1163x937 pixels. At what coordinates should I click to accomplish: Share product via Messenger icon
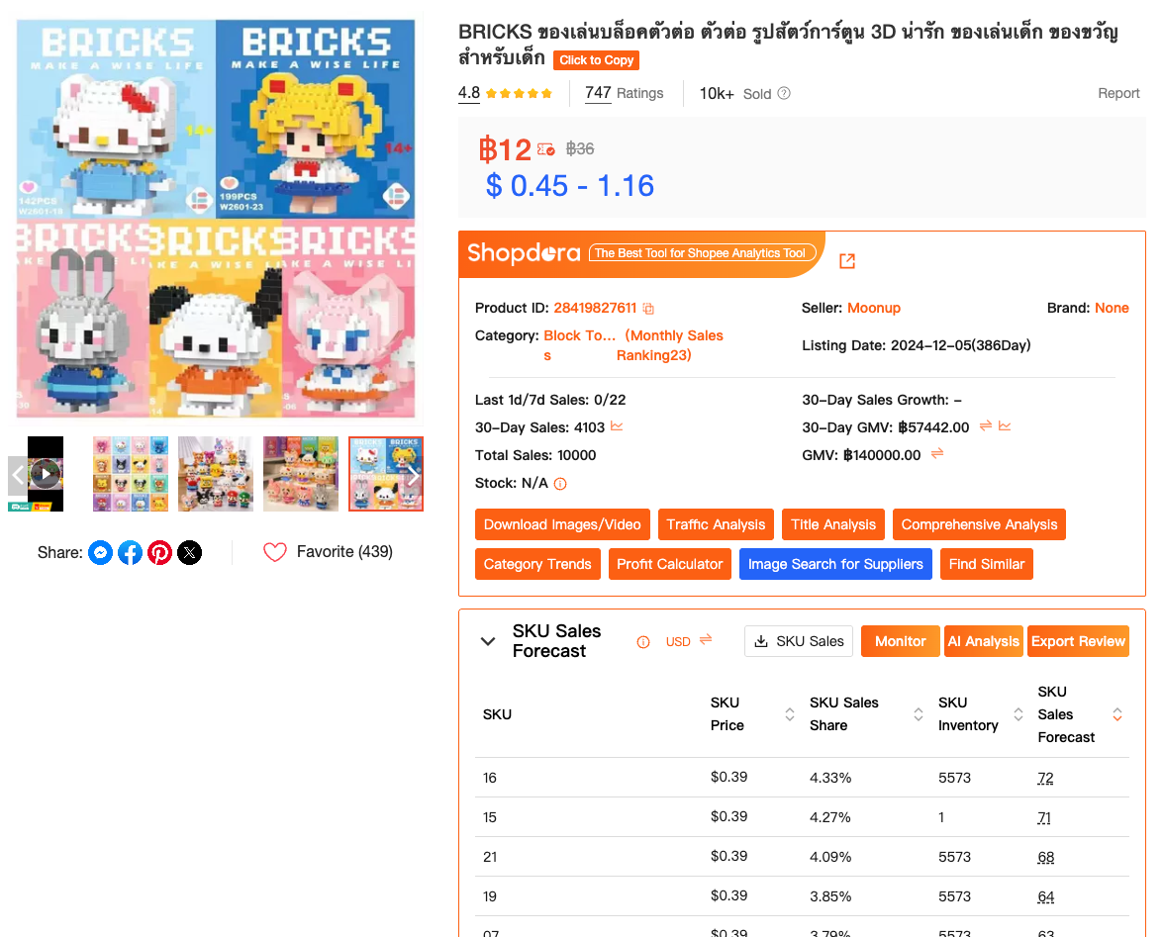point(100,552)
